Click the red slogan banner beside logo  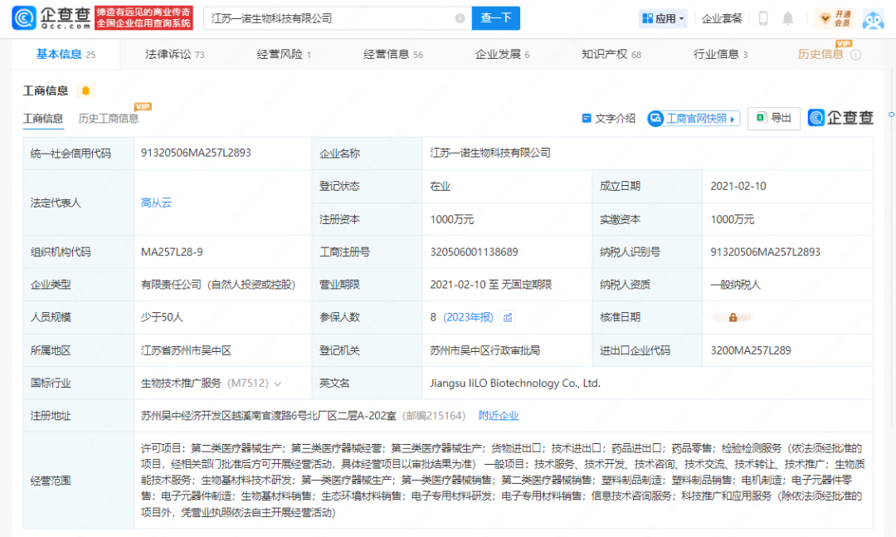[x=144, y=18]
